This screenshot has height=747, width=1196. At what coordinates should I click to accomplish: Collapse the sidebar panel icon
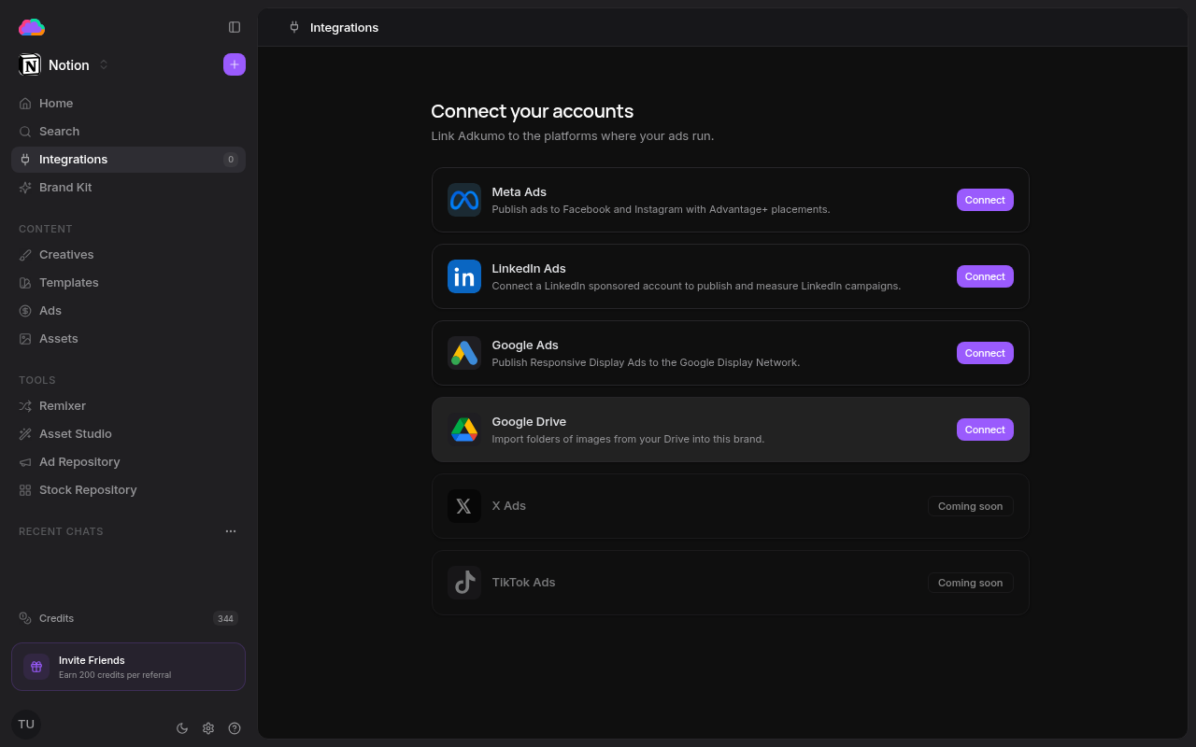(235, 27)
